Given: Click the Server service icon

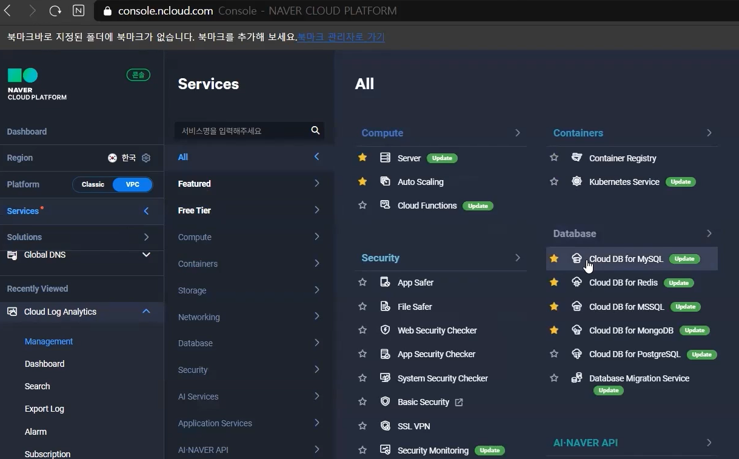Looking at the screenshot, I should (385, 158).
